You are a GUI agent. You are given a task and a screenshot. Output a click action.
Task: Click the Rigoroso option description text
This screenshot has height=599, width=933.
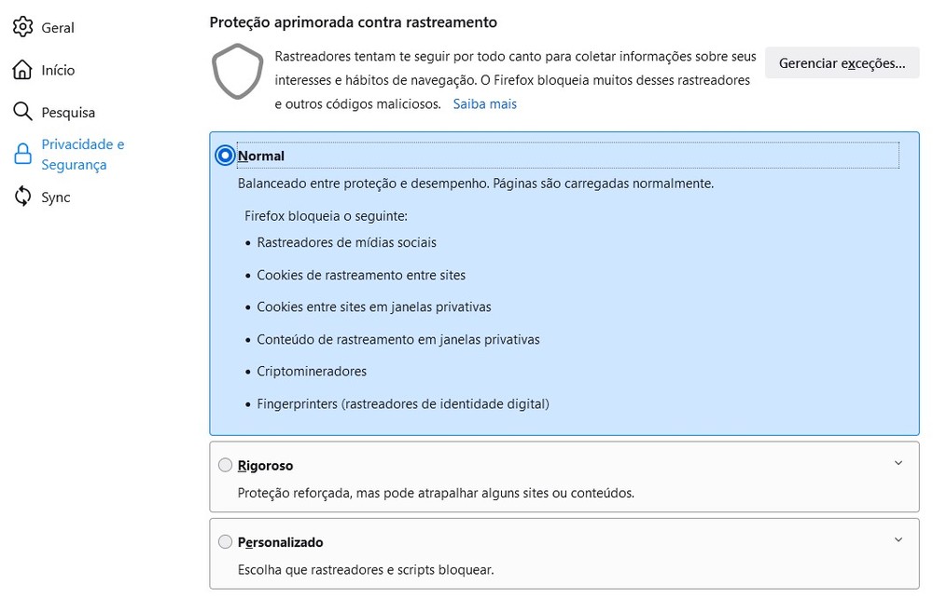coord(436,493)
